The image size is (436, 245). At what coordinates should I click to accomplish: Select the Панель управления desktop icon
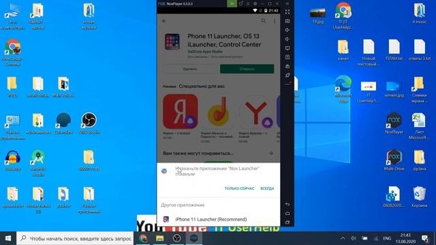(12, 127)
